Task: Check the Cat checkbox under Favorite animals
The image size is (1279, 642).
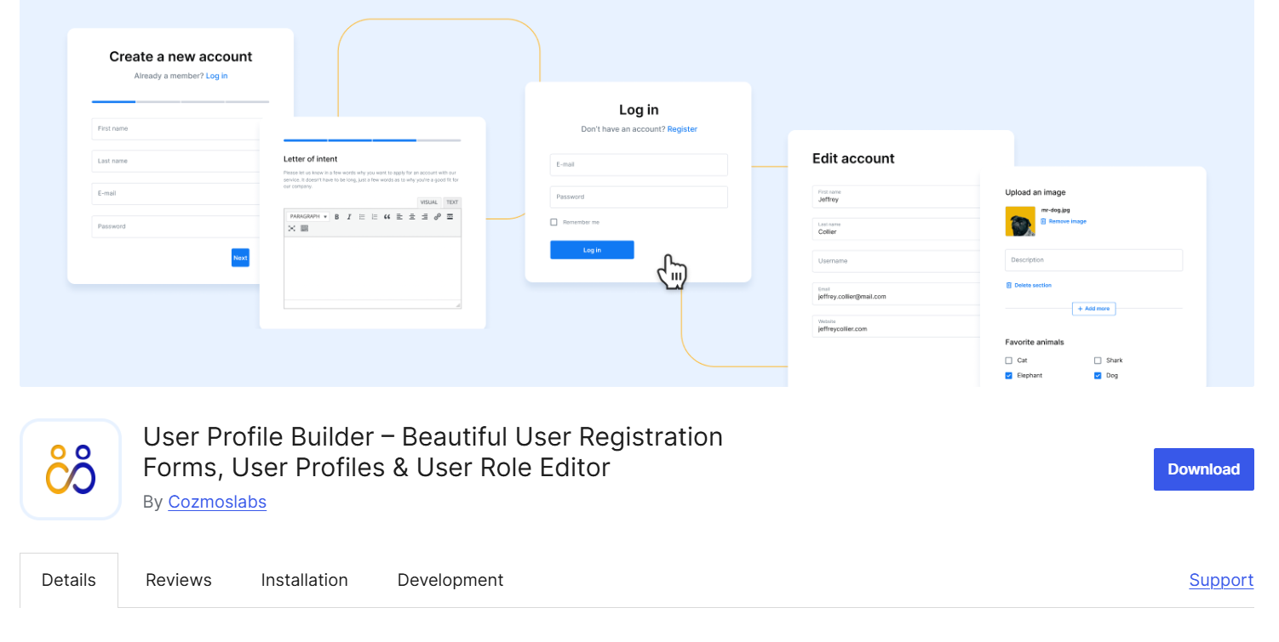Action: 1010,360
